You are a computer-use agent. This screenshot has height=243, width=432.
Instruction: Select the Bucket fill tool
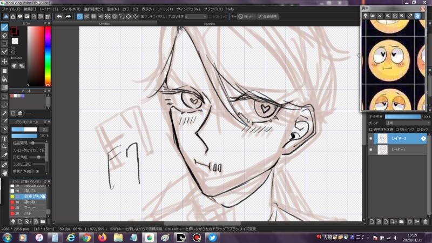4,79
